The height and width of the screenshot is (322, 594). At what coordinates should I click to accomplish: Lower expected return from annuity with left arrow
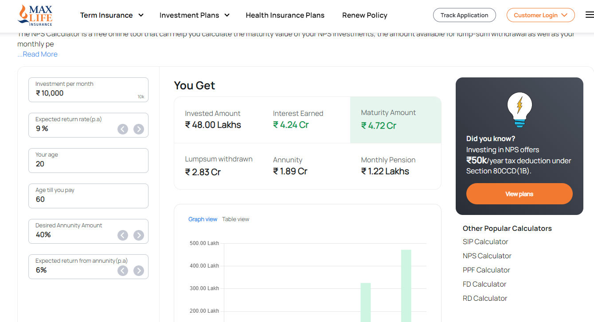(123, 271)
